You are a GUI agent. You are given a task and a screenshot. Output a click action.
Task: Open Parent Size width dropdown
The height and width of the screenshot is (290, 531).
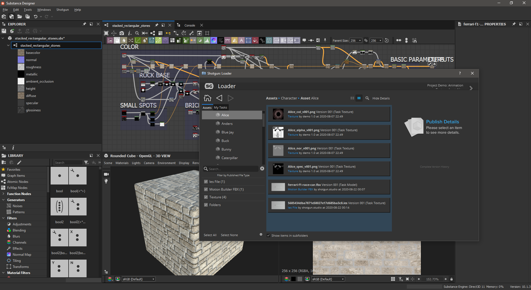tap(356, 40)
